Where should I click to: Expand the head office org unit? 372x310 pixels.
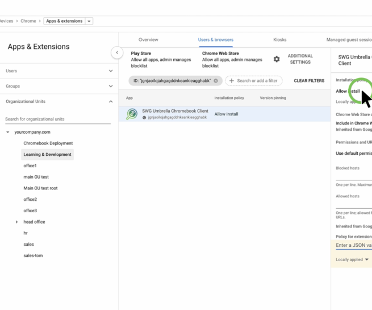point(16,222)
